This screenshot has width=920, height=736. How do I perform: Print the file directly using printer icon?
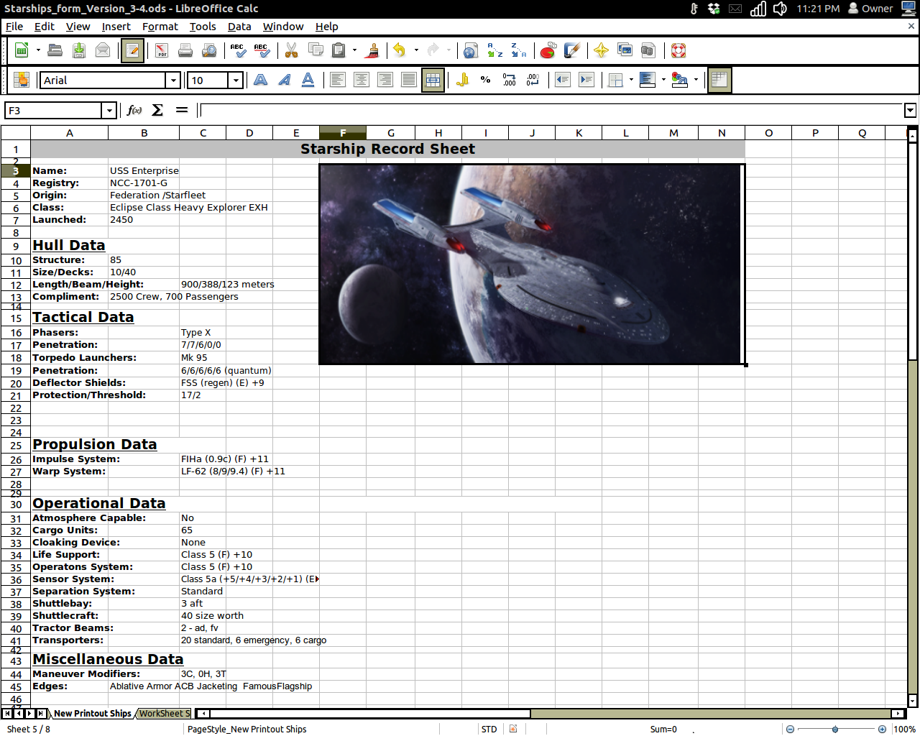pyautogui.click(x=185, y=50)
